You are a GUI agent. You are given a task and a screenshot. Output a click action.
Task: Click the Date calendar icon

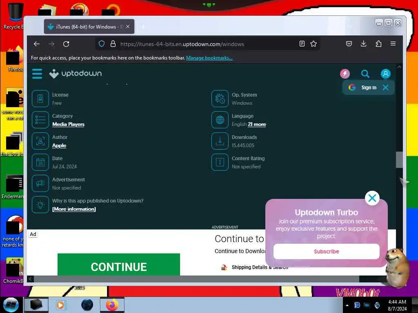(x=40, y=162)
